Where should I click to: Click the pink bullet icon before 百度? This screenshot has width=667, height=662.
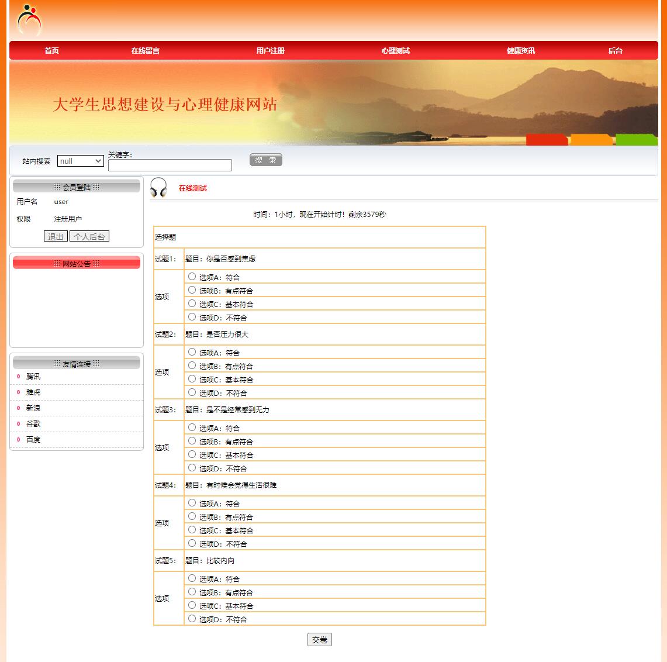[18, 439]
